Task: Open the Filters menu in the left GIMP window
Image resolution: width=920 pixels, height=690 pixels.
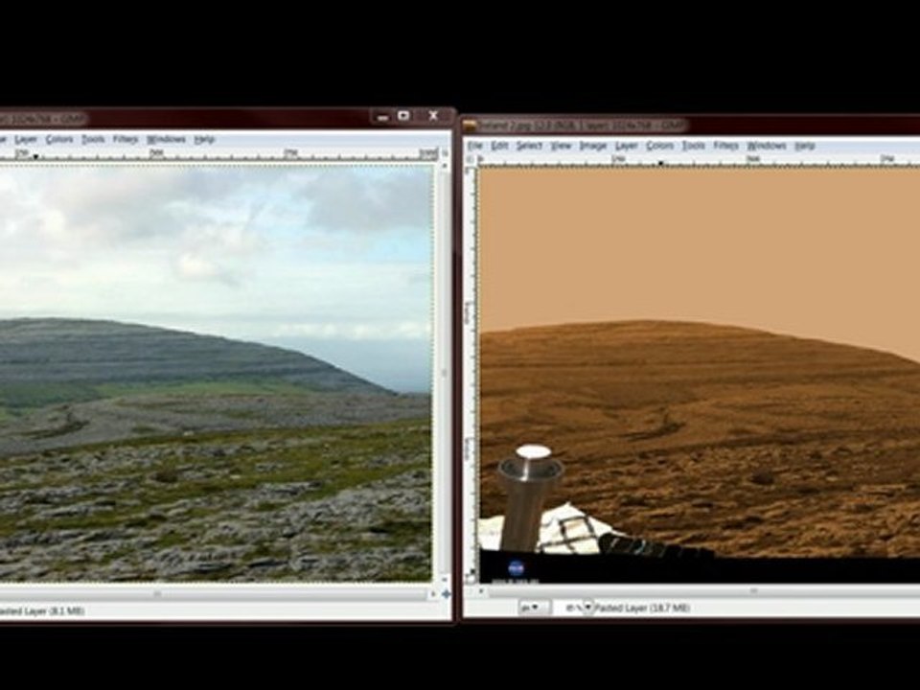Action: coord(125,139)
